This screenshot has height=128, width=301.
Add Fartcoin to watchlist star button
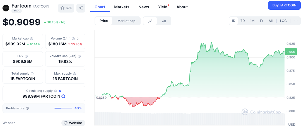[66, 8]
